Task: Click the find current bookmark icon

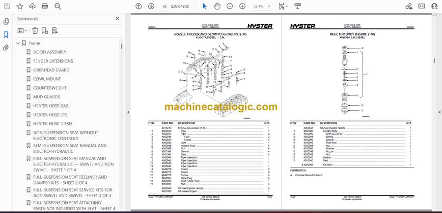Action: 55,31
